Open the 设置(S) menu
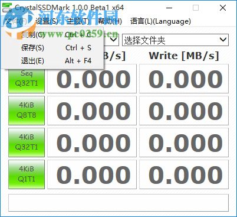The image size is (237, 217). 47,21
